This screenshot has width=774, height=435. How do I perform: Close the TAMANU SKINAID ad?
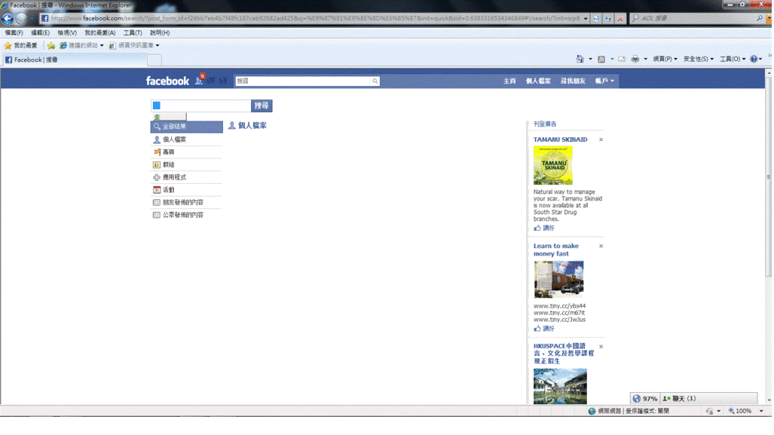click(601, 139)
